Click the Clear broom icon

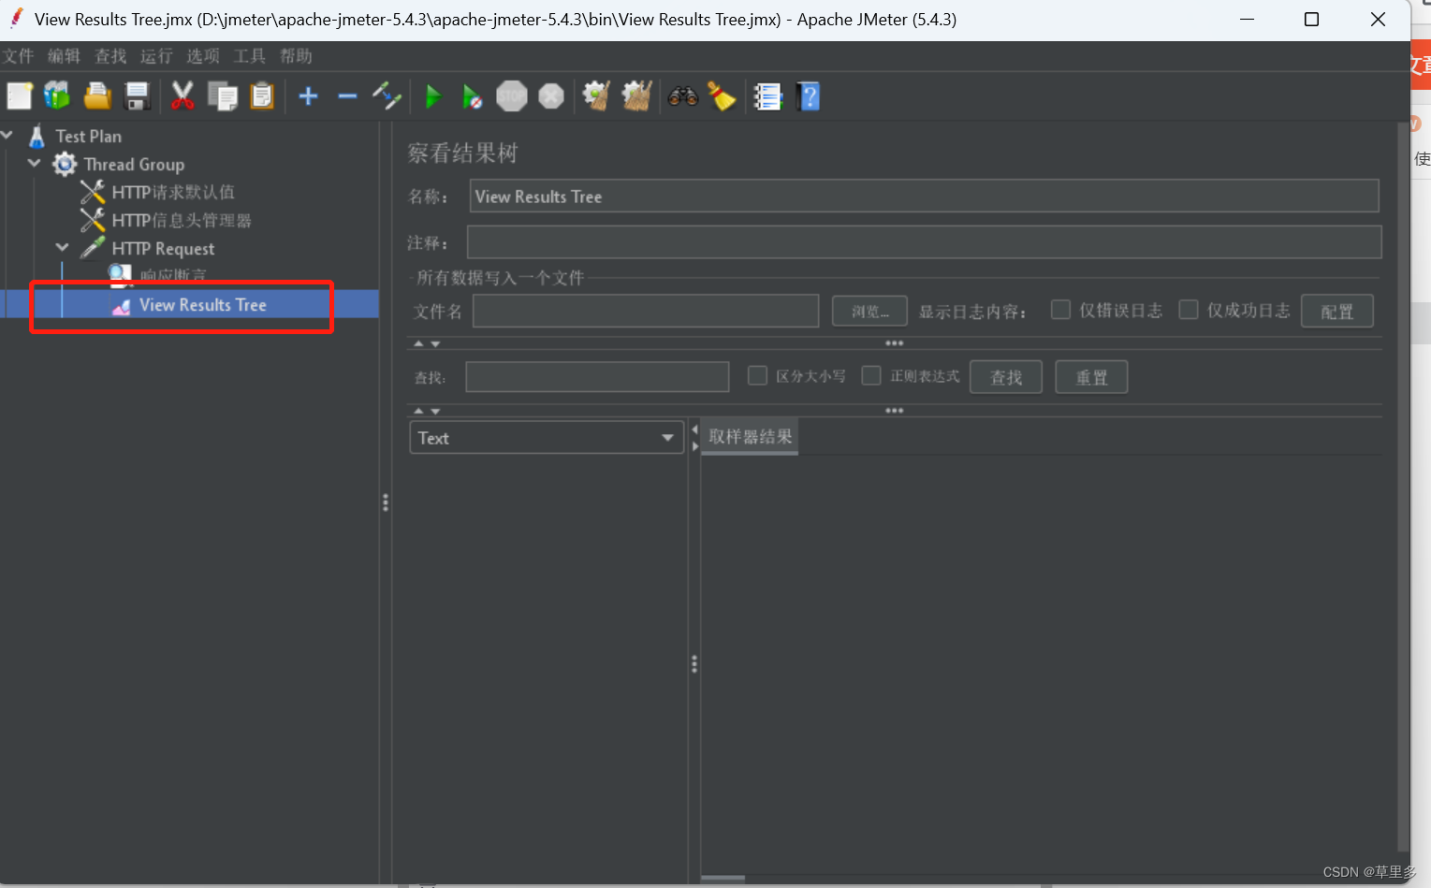pos(596,95)
